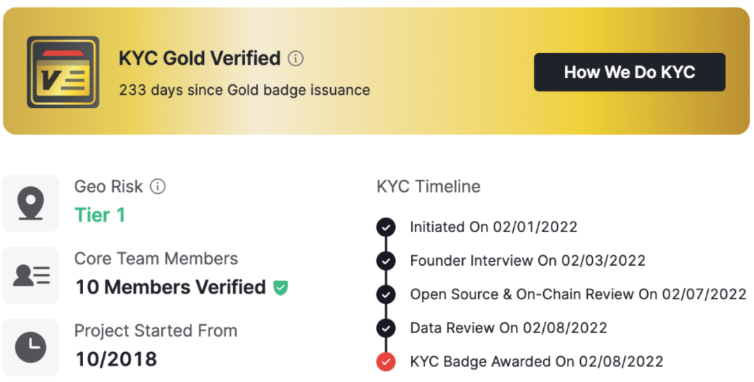Click the Core Team Members profile icon
Screen dimensions: 754x382
pos(31,275)
